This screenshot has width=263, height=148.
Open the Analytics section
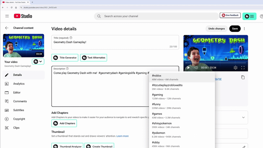click(x=23, y=84)
